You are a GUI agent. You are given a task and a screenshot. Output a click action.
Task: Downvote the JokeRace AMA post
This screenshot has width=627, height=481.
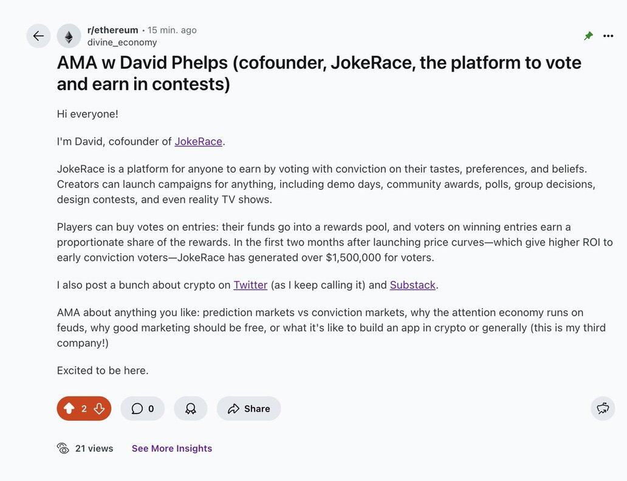[x=99, y=409]
